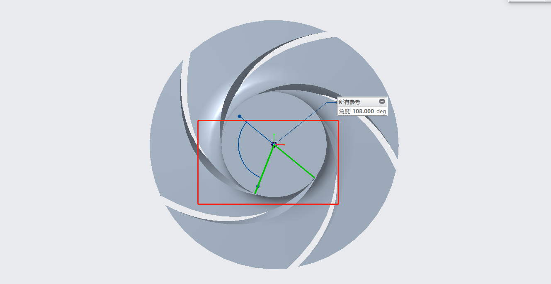Click the deg unit label
The width and height of the screenshot is (551, 284).
(381, 112)
